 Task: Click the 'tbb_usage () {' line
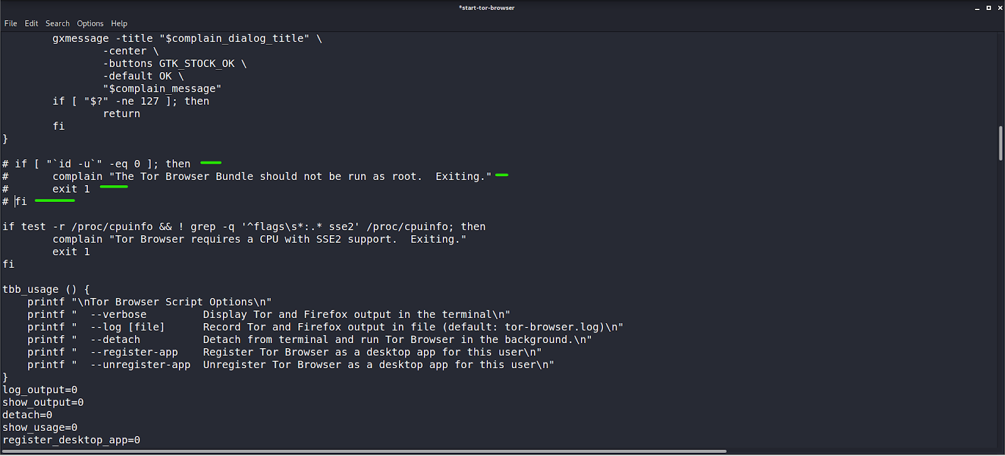46,289
